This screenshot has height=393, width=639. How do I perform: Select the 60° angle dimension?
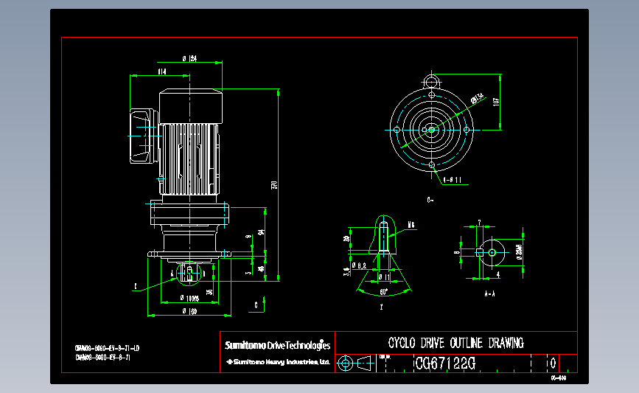click(383, 292)
